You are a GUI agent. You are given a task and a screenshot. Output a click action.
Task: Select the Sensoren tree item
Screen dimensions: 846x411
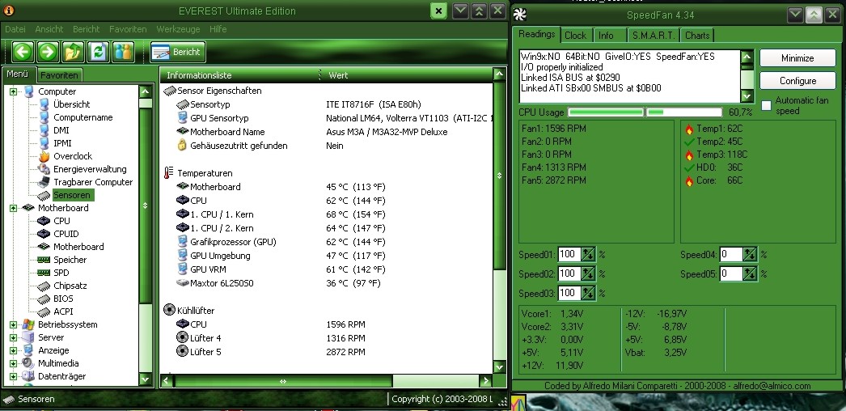73,195
